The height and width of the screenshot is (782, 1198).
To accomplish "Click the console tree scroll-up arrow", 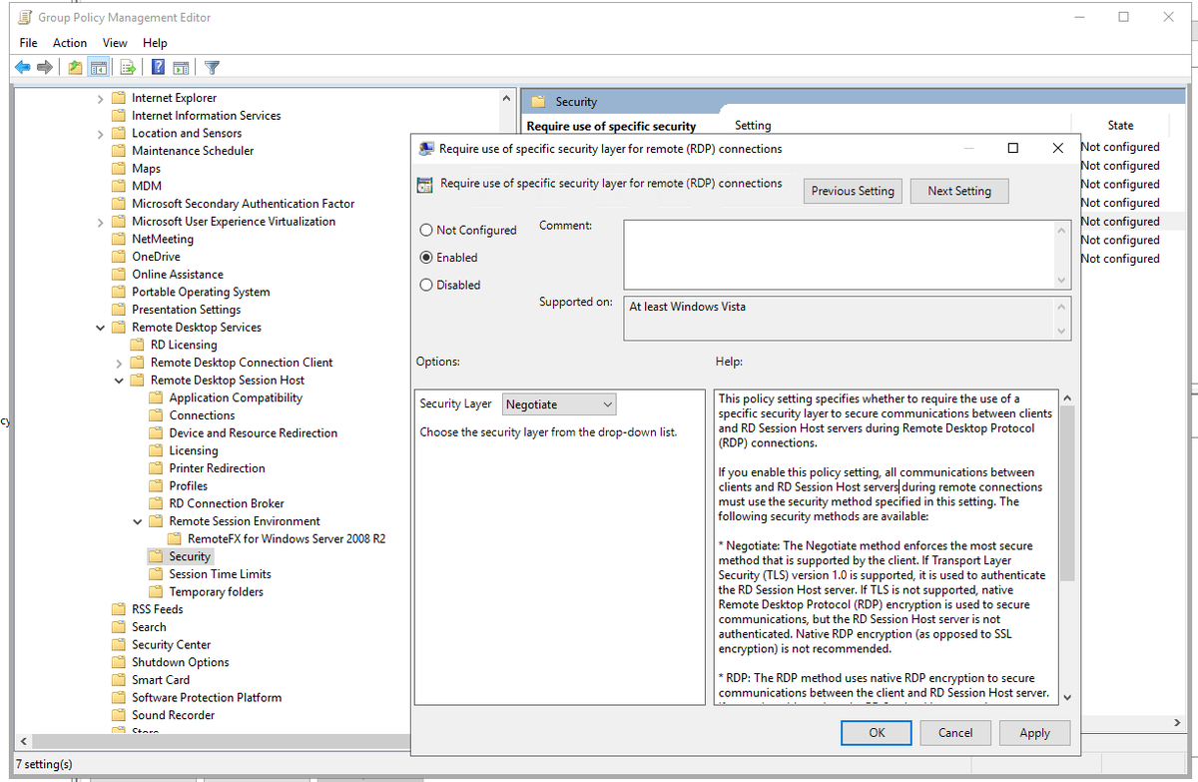I will pyautogui.click(x=506, y=98).
